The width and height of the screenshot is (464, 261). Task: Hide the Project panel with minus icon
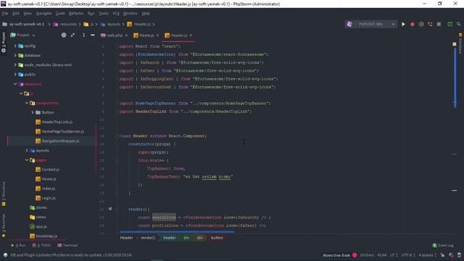(93, 36)
